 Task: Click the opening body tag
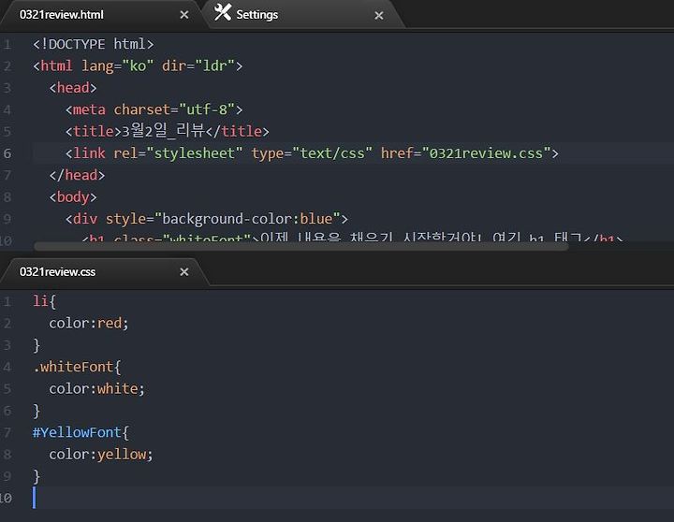click(x=73, y=196)
